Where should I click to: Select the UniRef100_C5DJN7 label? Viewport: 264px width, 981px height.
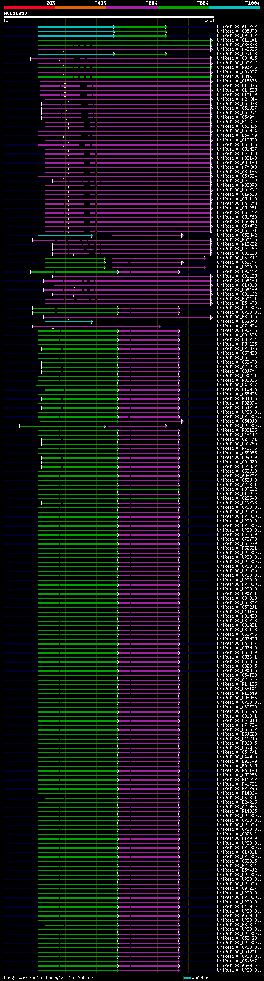[237, 263]
